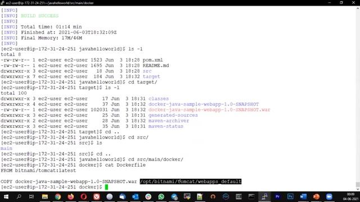
Task: Open Command Prompt taskbar icon
Action: click(x=251, y=196)
